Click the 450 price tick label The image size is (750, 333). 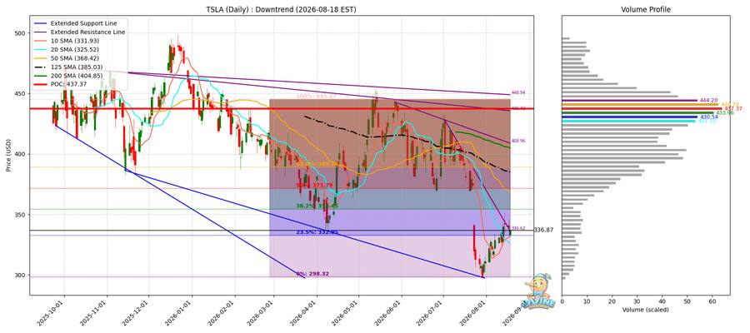[21, 93]
